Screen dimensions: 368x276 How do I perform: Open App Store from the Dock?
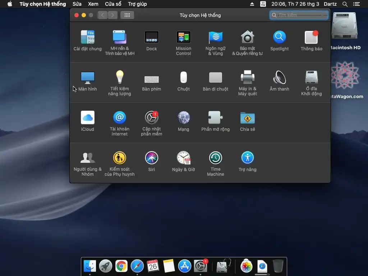click(x=184, y=266)
